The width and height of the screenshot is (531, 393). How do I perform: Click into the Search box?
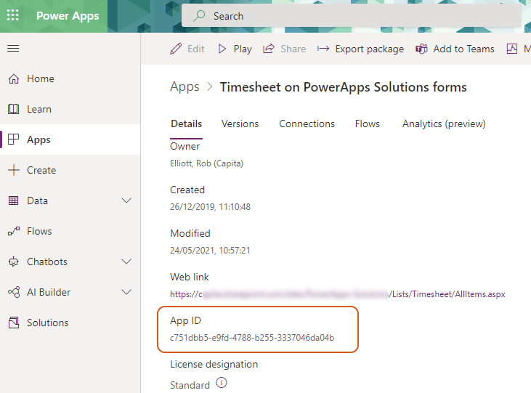[x=351, y=16]
